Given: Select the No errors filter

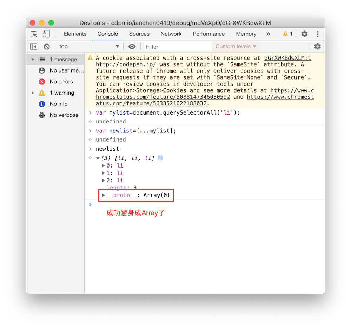Looking at the screenshot, I should click(55, 82).
